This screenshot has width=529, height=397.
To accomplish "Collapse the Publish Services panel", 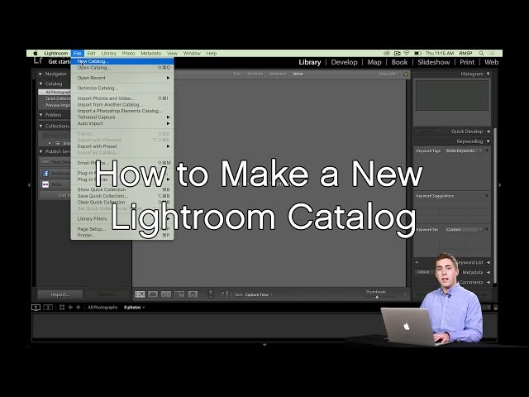I will (41, 151).
